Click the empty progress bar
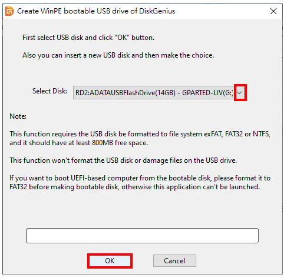This screenshot has width=287, height=278. (x=142, y=236)
